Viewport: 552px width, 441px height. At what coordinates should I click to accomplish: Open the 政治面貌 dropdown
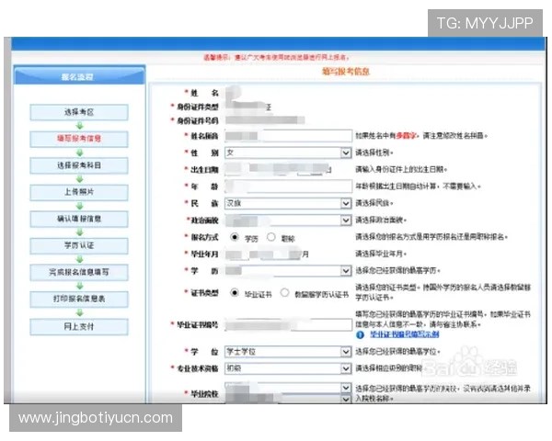[288, 220]
